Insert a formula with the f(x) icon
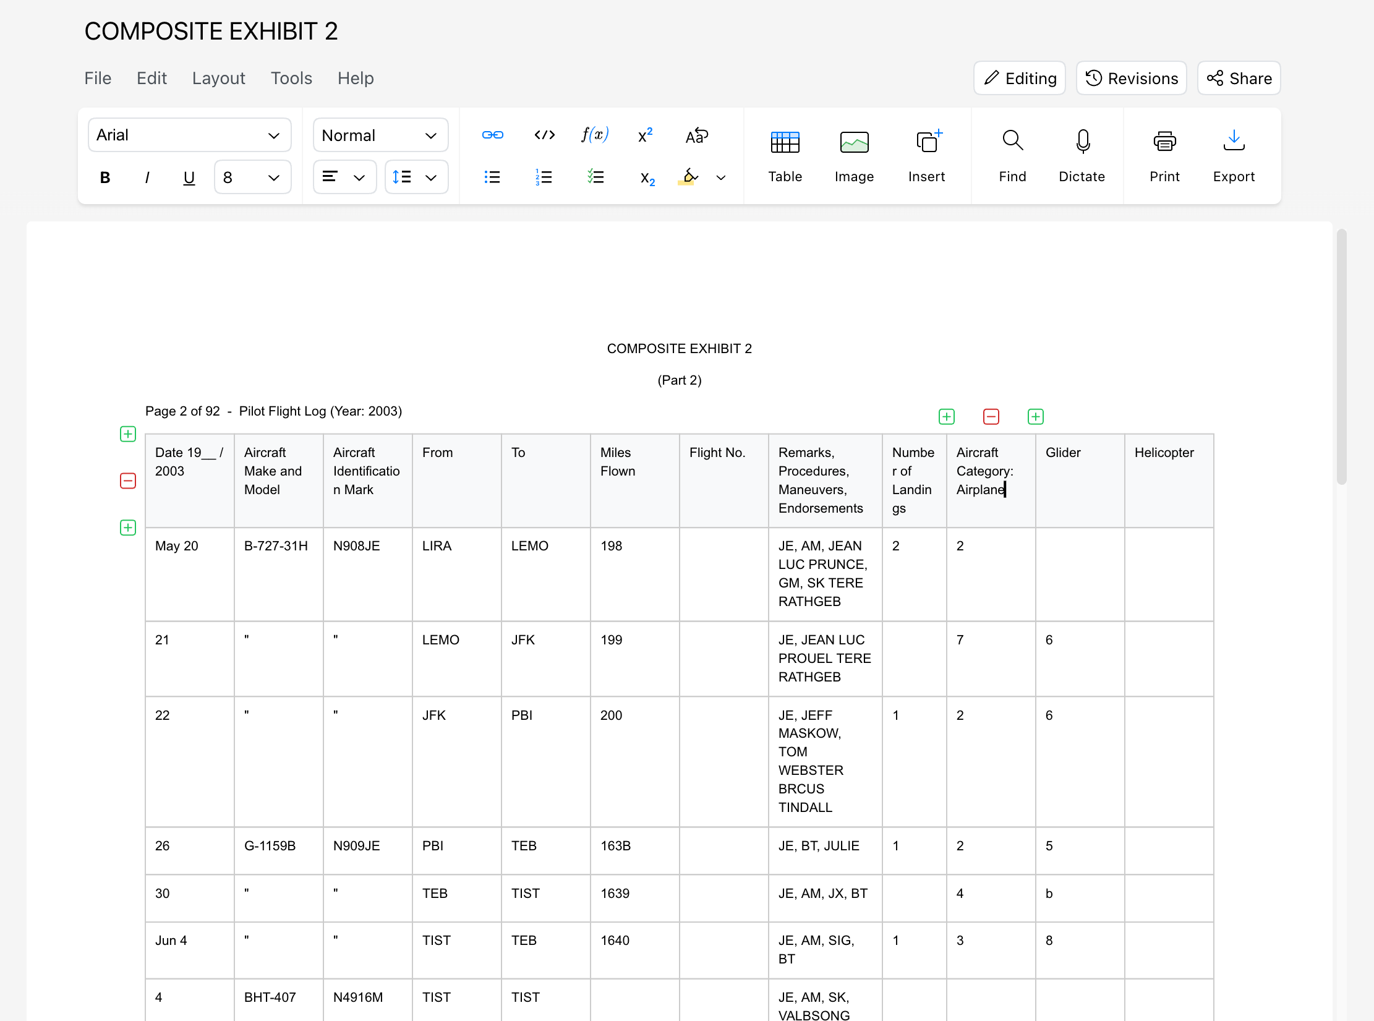 click(x=595, y=134)
